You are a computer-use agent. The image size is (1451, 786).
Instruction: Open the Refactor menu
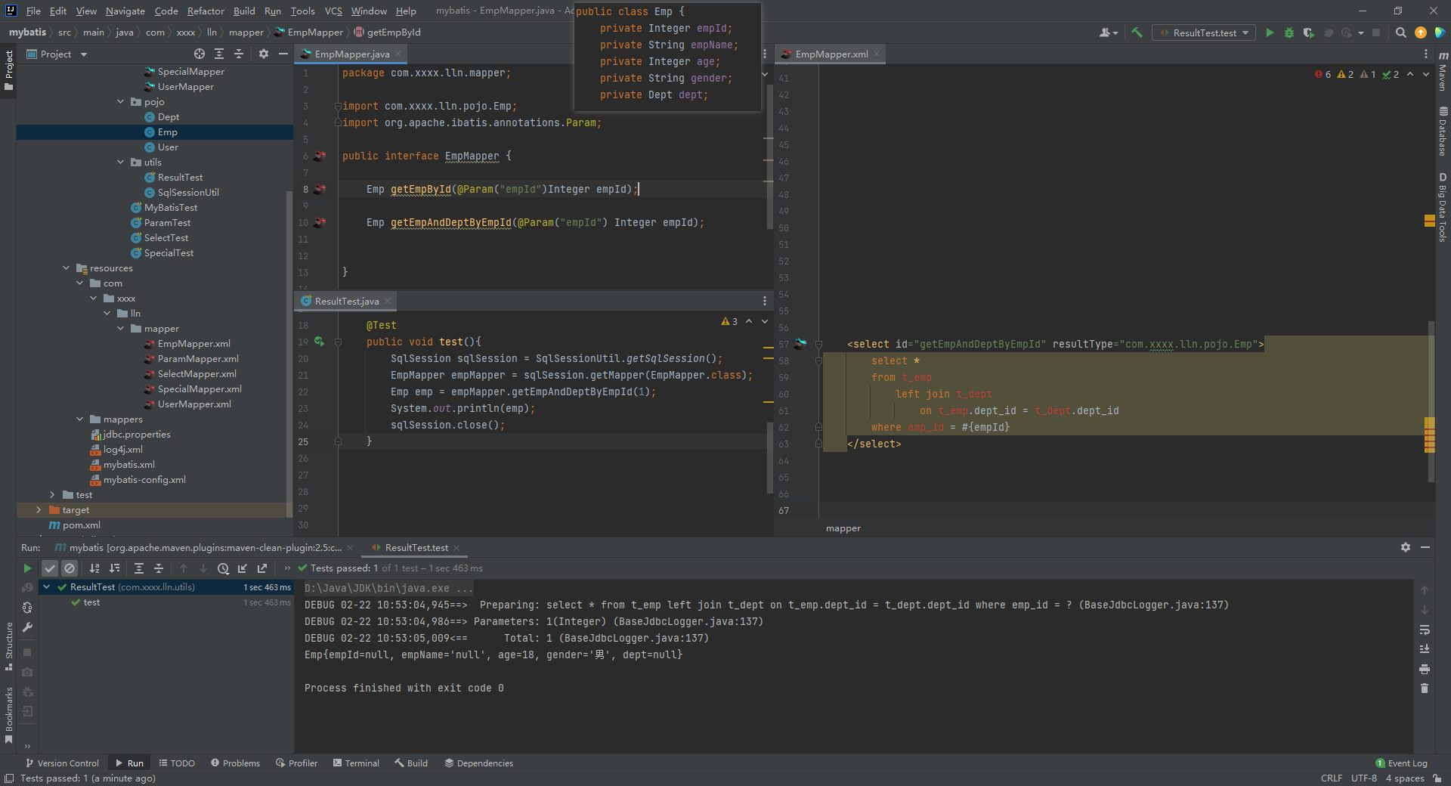206,11
